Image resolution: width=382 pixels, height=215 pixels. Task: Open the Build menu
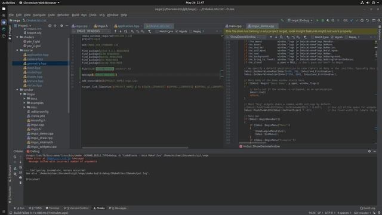(x=76, y=15)
